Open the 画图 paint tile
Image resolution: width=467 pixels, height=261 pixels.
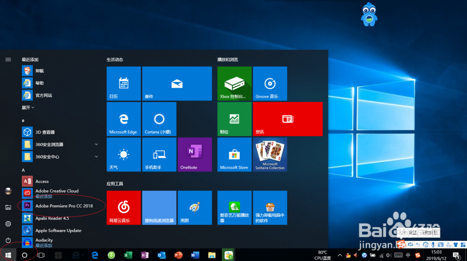195,207
